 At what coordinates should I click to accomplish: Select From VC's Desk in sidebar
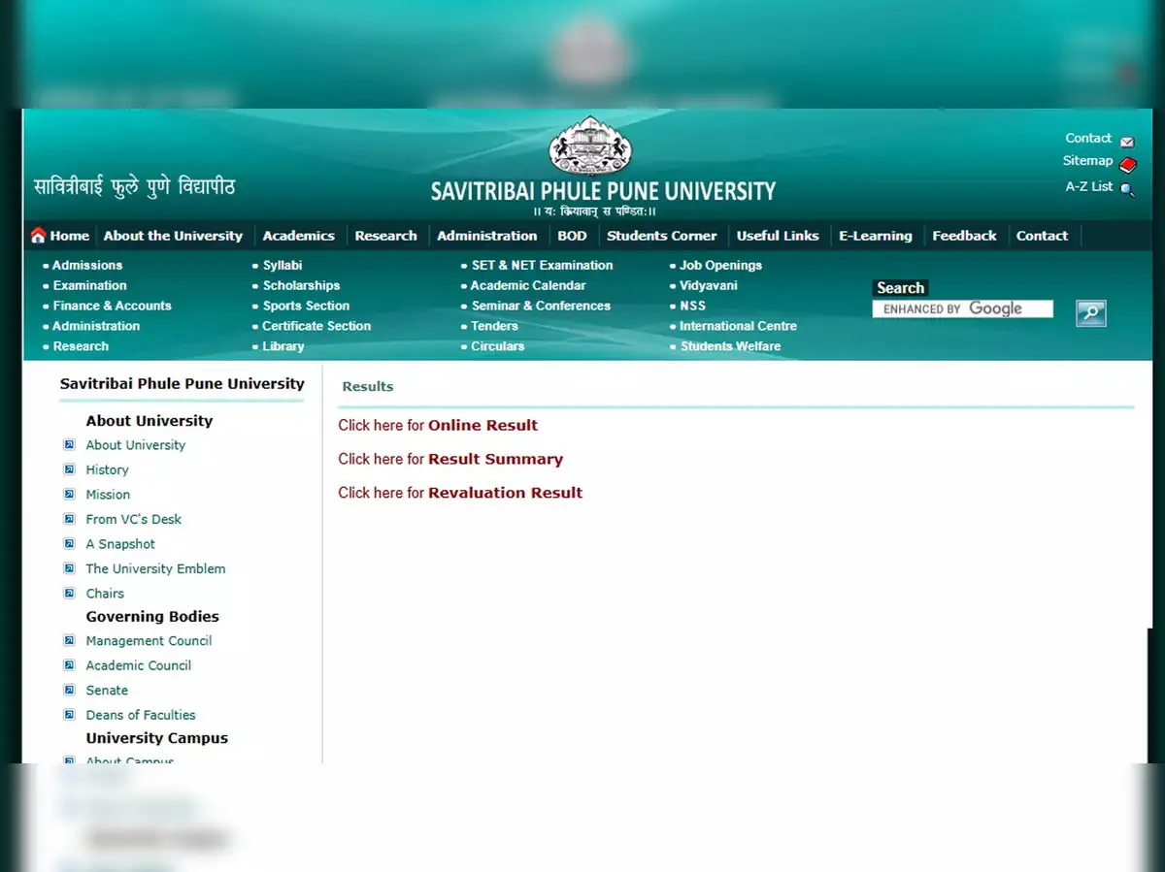click(x=133, y=519)
